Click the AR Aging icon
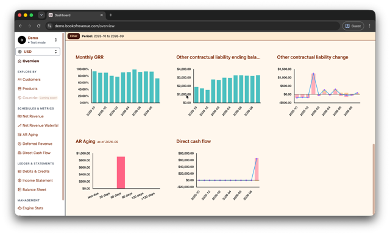 click(x=19, y=135)
